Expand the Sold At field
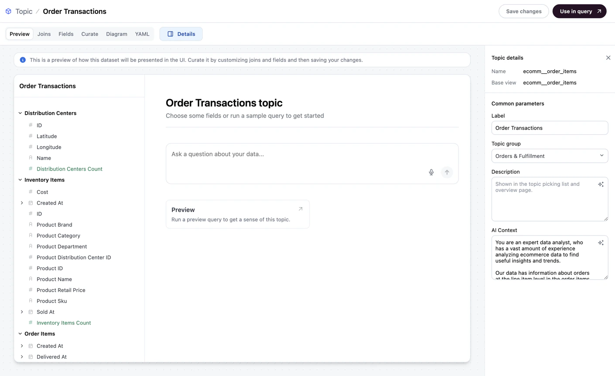The image size is (615, 376). point(22,312)
